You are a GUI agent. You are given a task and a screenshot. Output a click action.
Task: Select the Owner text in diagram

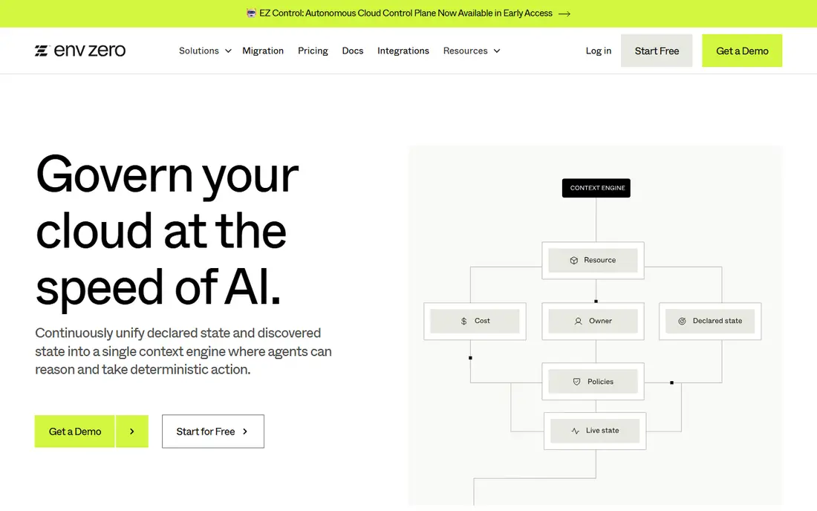coord(600,321)
